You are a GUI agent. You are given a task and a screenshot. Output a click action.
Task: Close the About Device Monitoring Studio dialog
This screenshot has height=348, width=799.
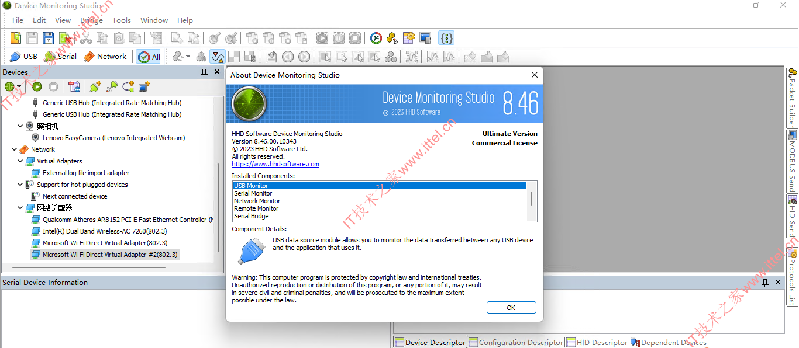coord(534,75)
